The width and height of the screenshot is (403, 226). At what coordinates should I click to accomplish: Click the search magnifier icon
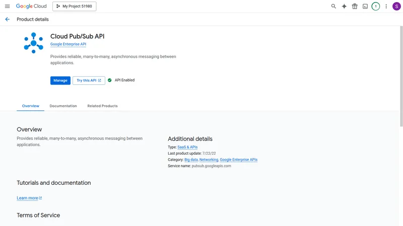[333, 6]
